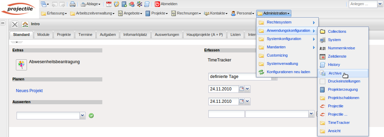Open Druckeinstellungen in the submenu
Image resolution: width=384 pixels, height=137 pixels.
(343, 81)
